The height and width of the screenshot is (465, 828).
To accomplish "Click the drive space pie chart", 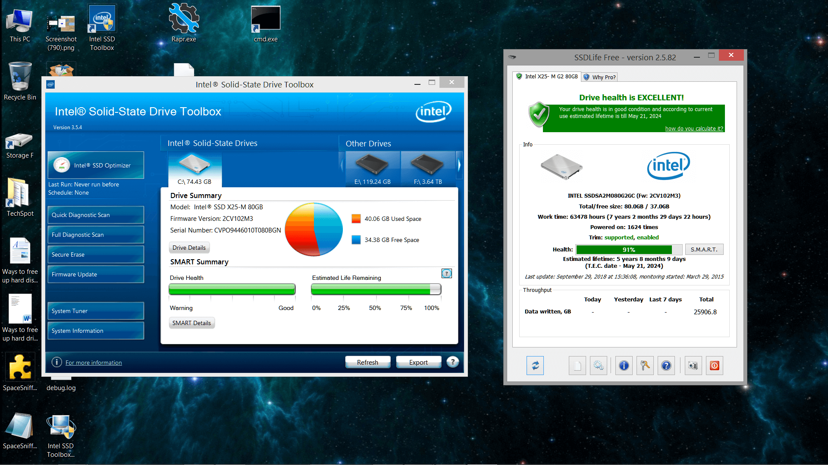I will coord(314,229).
